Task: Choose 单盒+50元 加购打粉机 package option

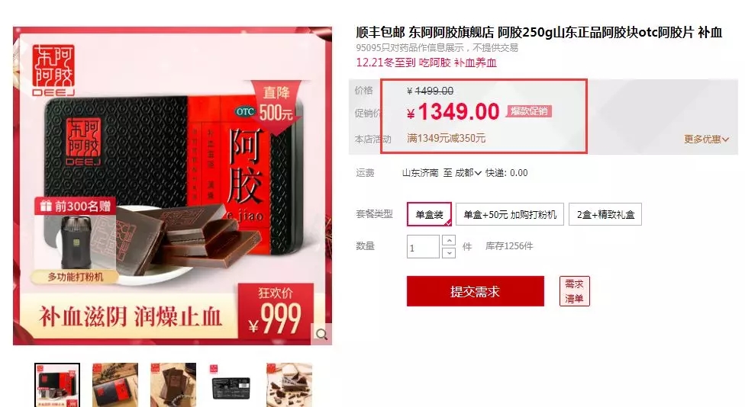Action: pyautogui.click(x=510, y=214)
